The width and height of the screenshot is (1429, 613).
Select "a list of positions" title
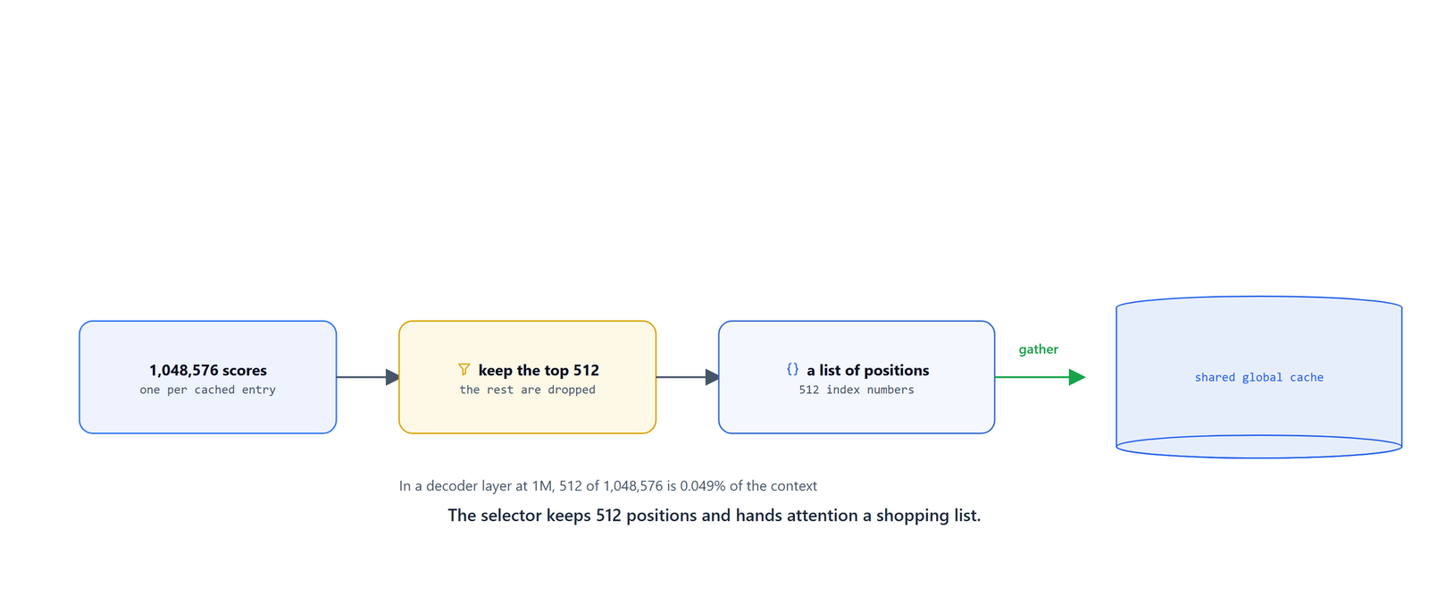click(x=868, y=370)
